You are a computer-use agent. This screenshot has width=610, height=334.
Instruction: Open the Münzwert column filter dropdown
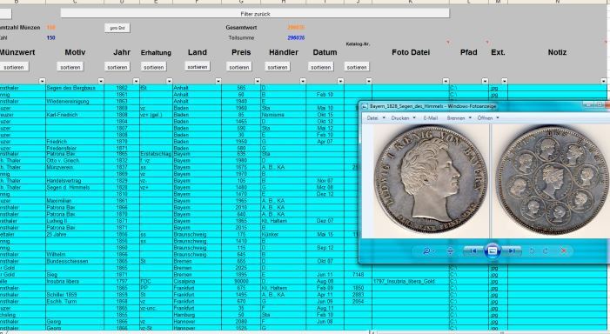[42, 81]
